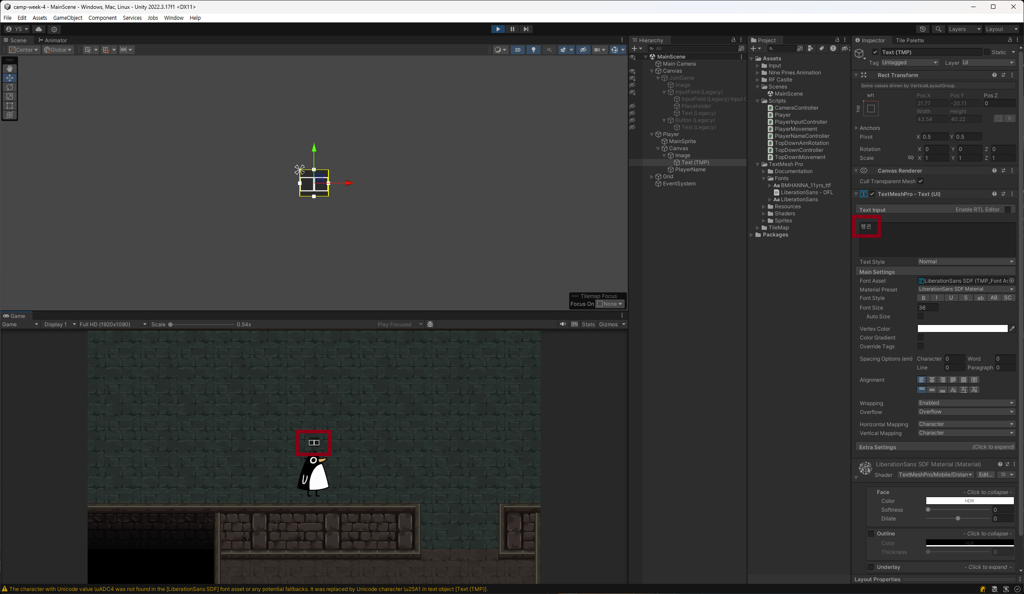The image size is (1024, 594).
Task: Open frame debugger bug icon in Game view
Action: pos(430,324)
